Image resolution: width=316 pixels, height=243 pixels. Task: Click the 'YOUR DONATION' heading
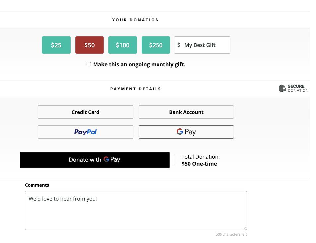(x=136, y=20)
